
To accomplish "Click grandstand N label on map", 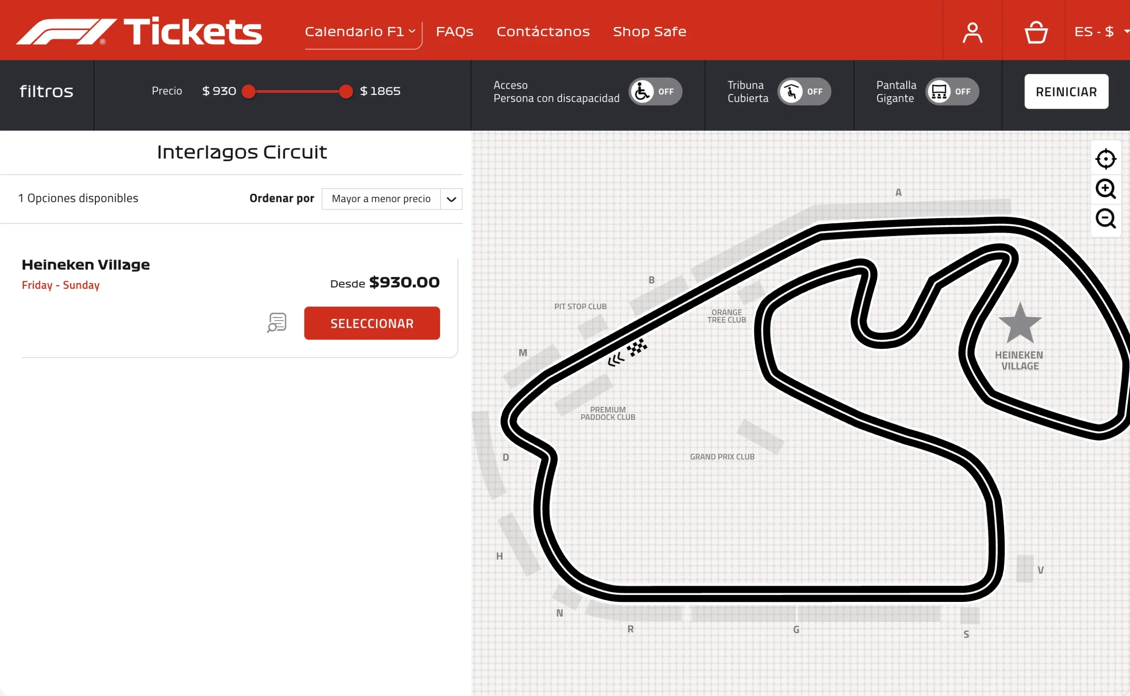I will (559, 613).
